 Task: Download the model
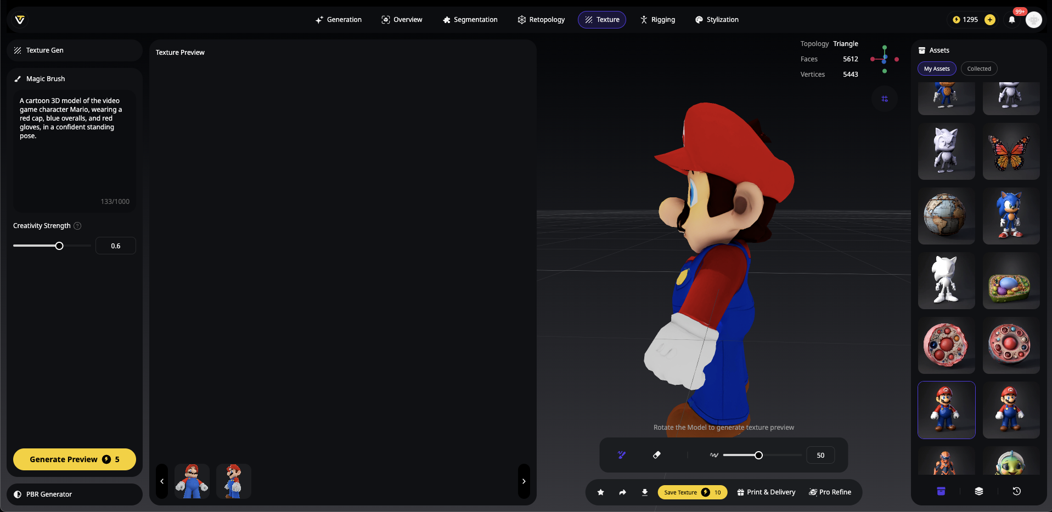(645, 492)
